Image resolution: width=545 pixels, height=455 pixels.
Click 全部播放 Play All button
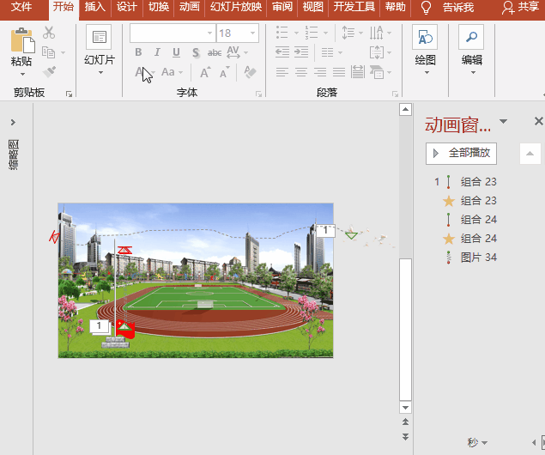pos(461,154)
